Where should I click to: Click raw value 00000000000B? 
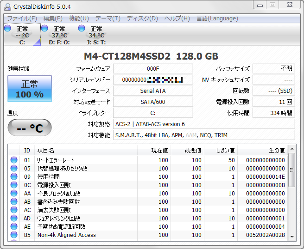[266, 185]
